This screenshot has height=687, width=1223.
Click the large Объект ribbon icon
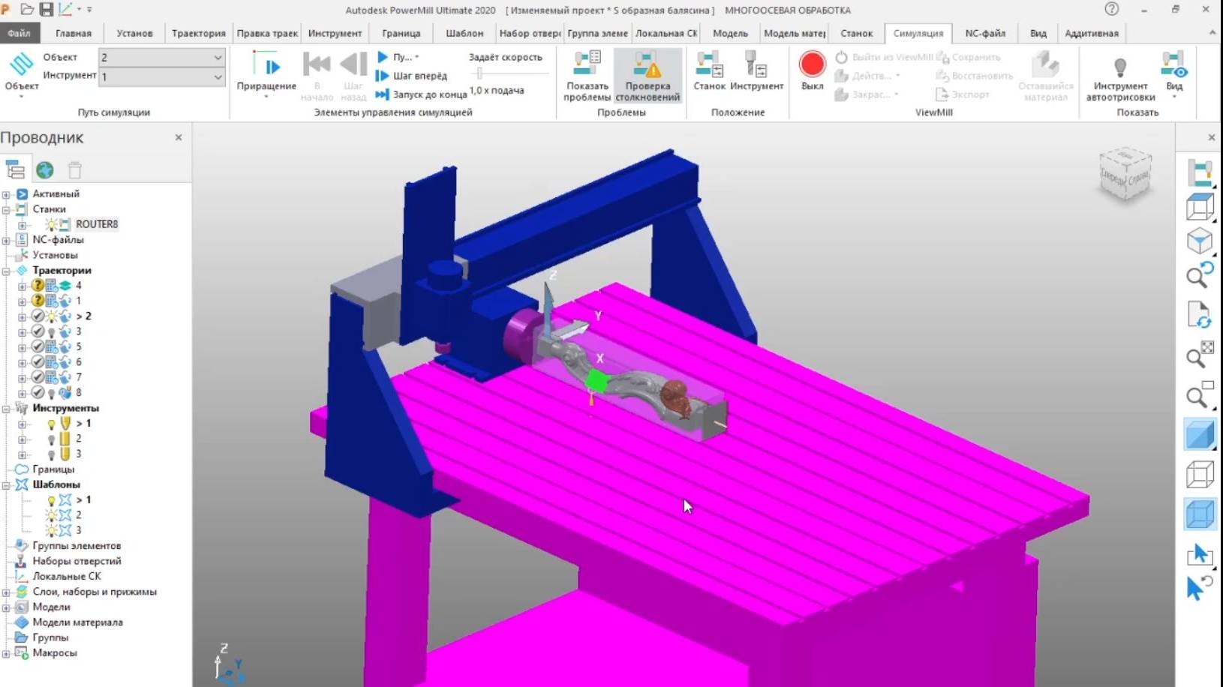click(x=22, y=64)
